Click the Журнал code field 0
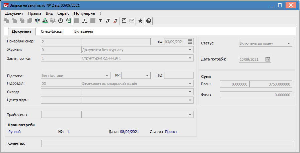300x153 pixels. 61,50
